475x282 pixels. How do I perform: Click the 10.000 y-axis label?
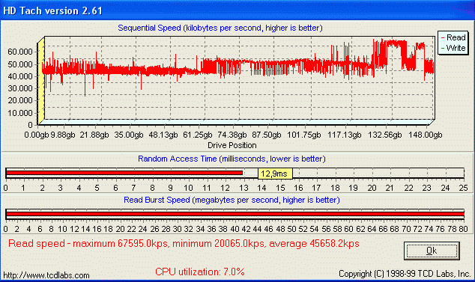click(x=20, y=113)
